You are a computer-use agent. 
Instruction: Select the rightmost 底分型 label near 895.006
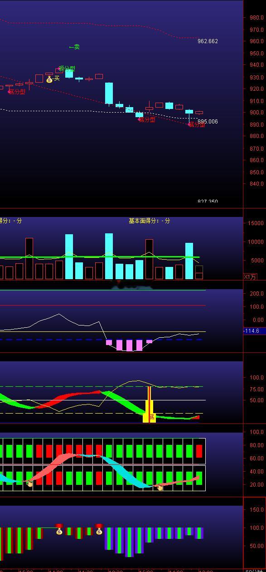tap(197, 125)
